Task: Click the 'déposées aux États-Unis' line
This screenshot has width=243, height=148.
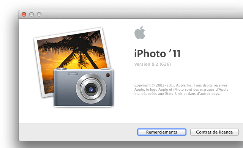Action: click(177, 94)
